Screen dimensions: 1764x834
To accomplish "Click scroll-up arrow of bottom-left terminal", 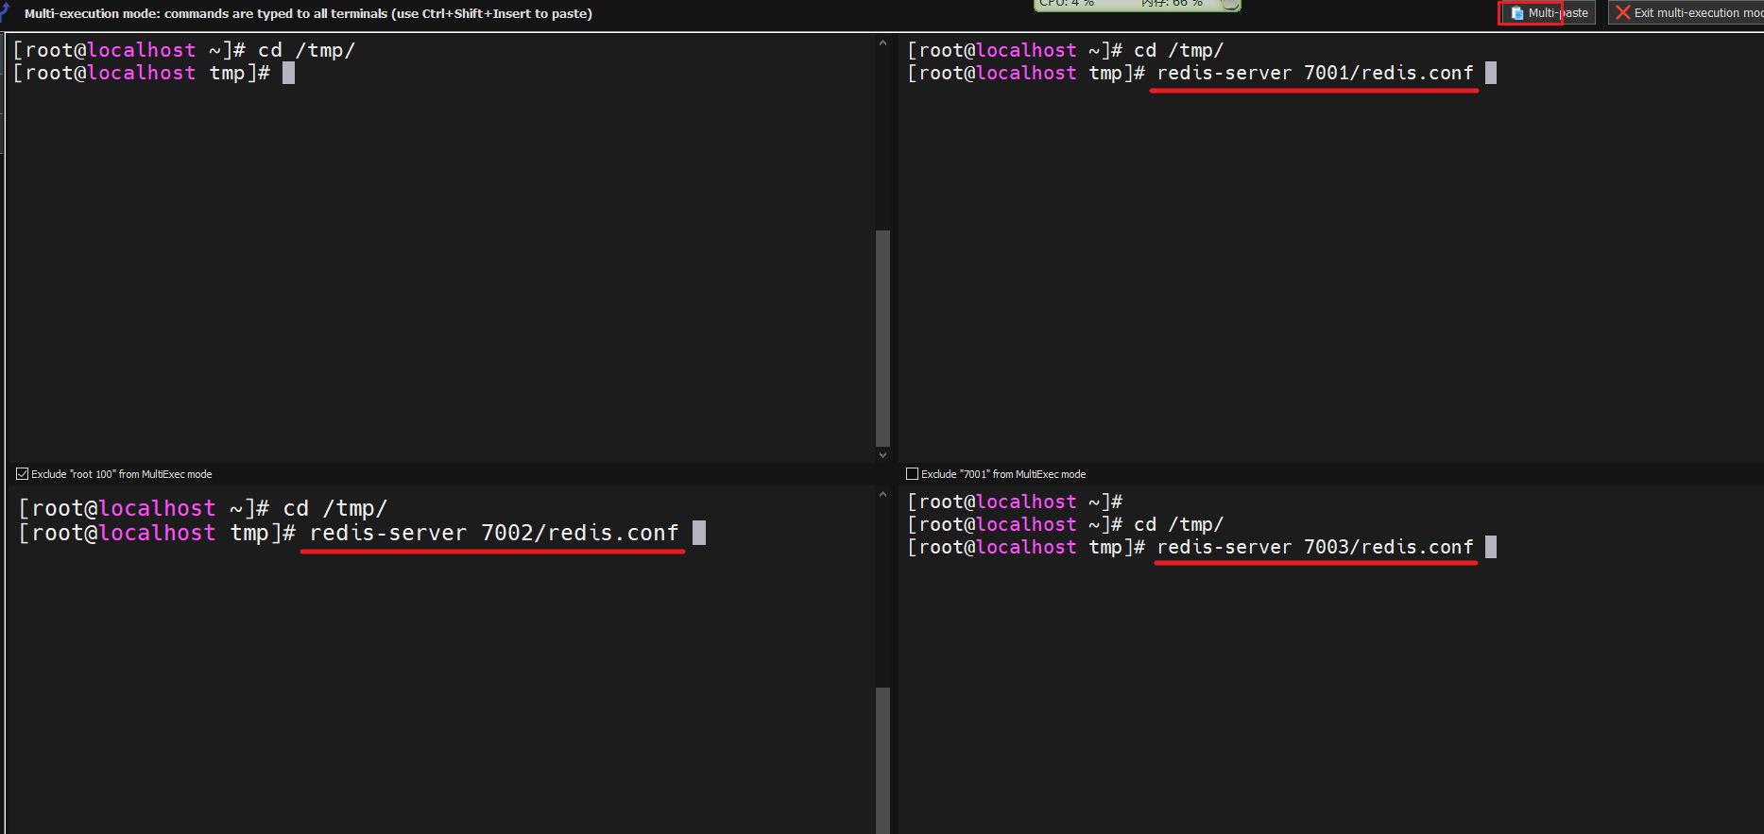I will click(x=882, y=494).
